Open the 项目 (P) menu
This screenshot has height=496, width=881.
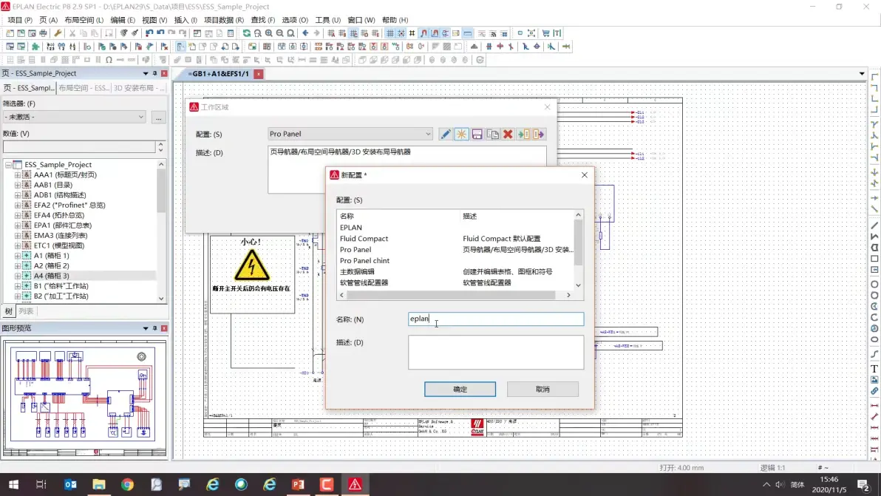[x=20, y=20]
